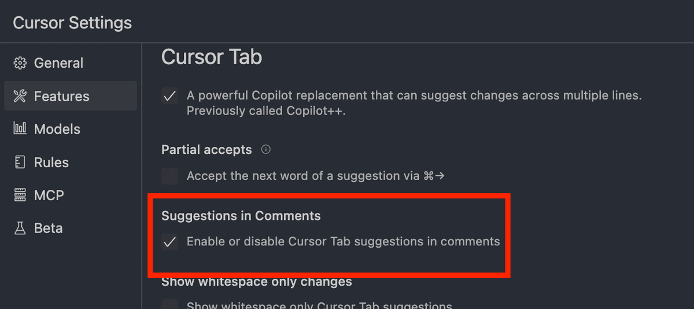
Task: Click the info icon beside Partial accepts
Action: (x=266, y=150)
